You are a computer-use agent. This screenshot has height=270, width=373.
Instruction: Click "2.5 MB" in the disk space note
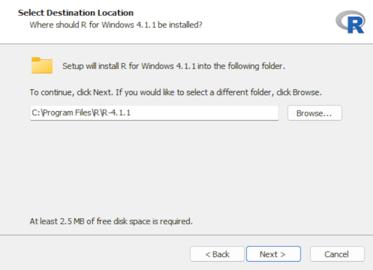coord(72,221)
